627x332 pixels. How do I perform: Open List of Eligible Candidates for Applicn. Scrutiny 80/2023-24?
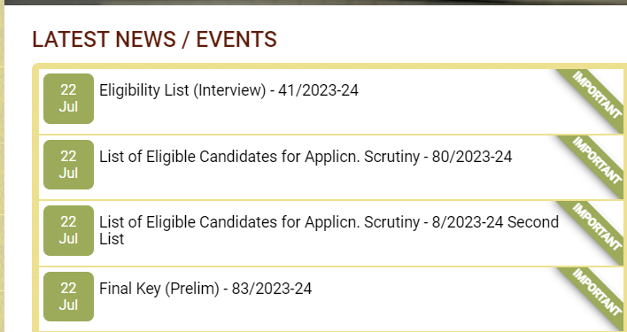(x=306, y=157)
